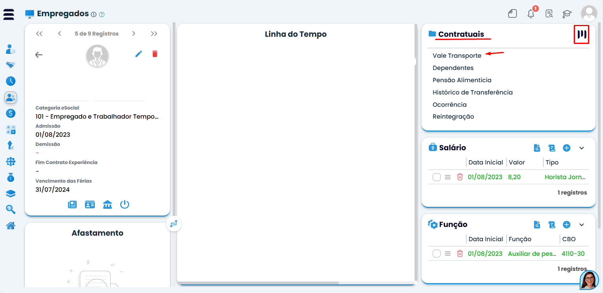Viewport: 603px width, 293px height.
Task: Open the gear wheel sidebar icon
Action: 11,161
